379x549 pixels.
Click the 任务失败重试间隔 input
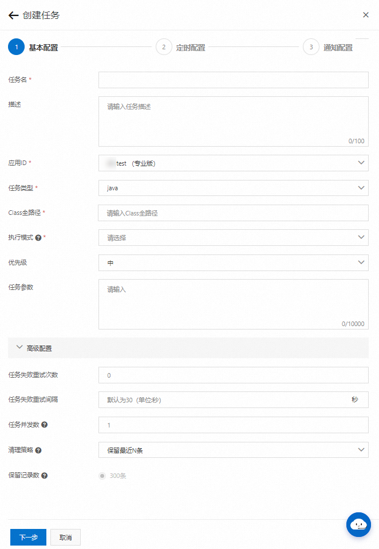[234, 400]
